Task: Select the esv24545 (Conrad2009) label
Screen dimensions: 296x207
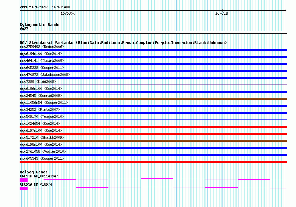Action: 41,96
